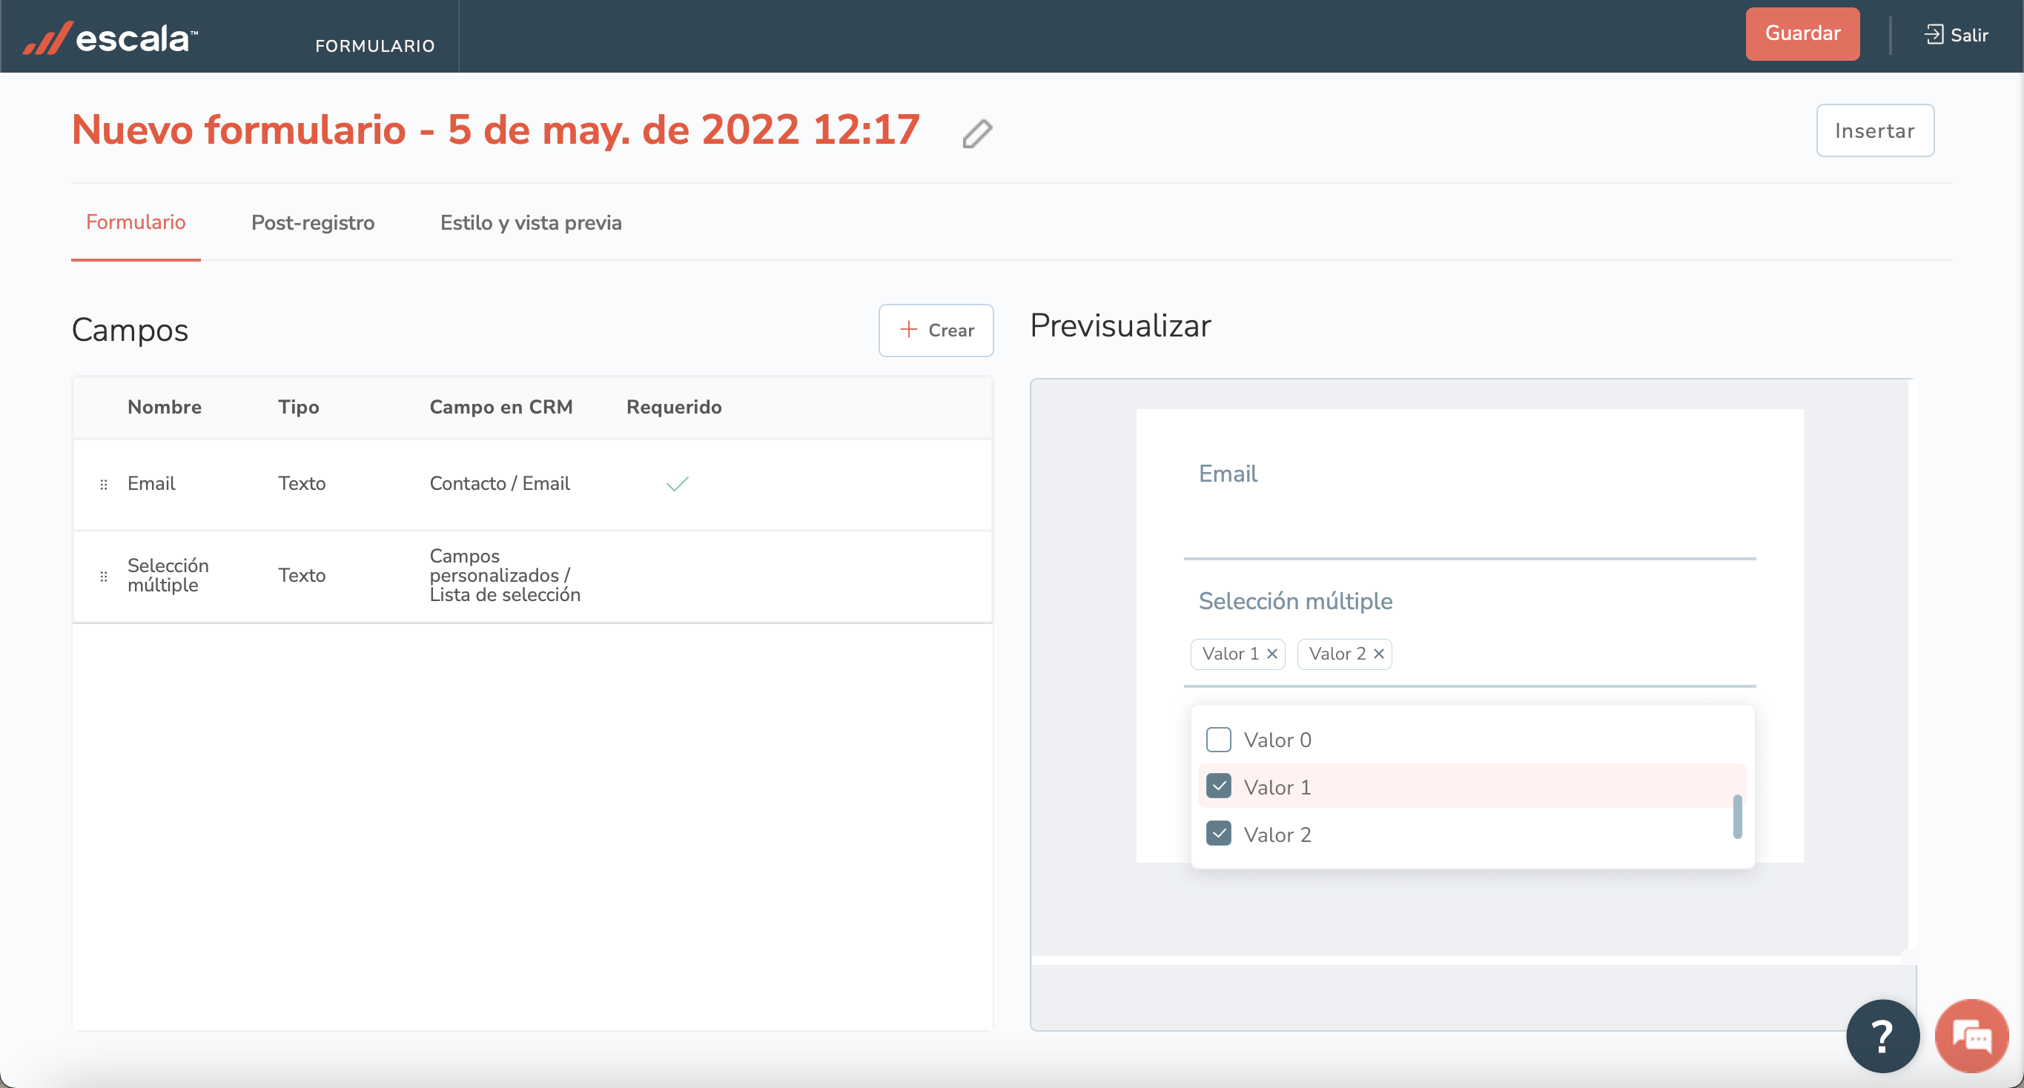Click the Texto type in Email row

click(x=302, y=483)
